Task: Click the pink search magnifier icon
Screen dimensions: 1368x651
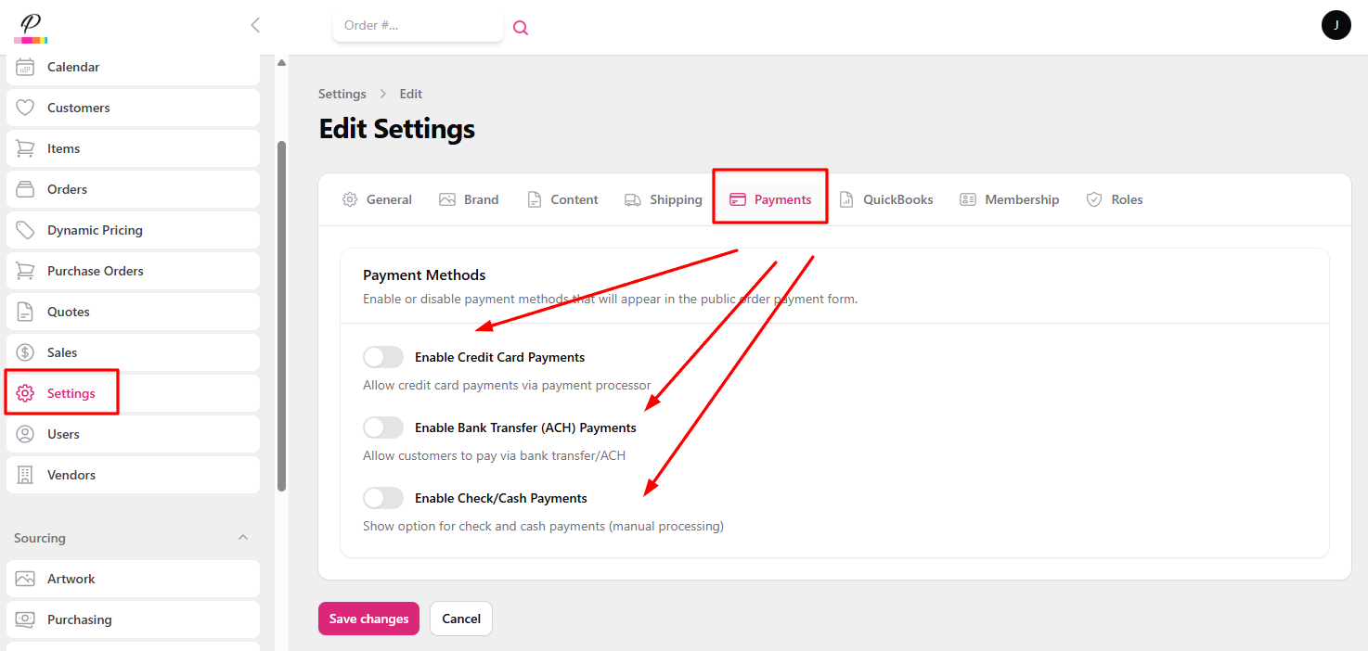Action: click(520, 27)
